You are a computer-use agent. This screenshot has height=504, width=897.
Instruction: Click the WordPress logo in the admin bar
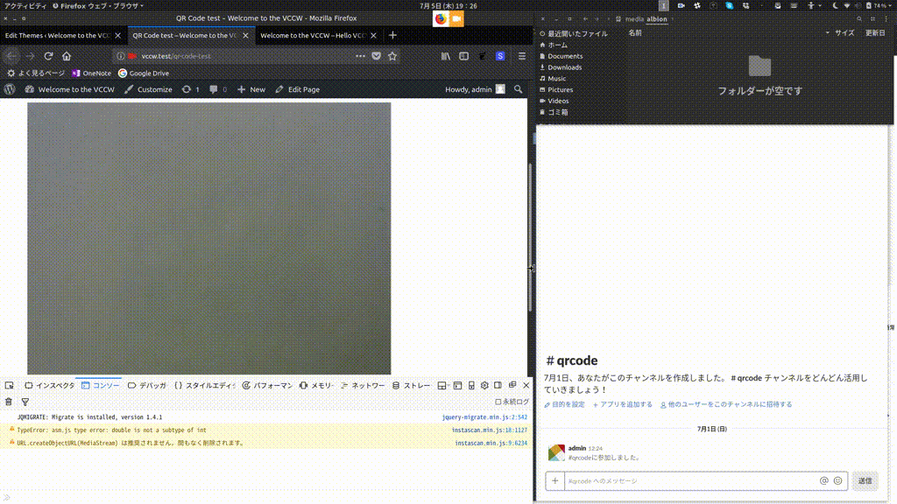(9, 88)
